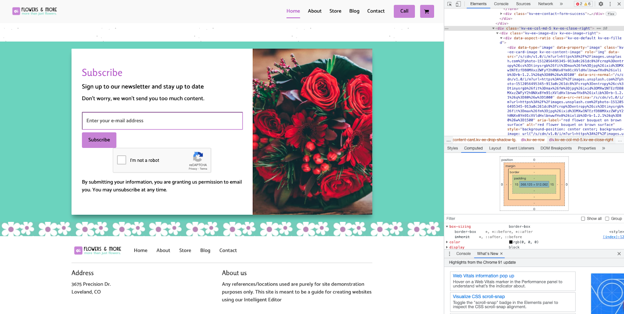This screenshot has height=314, width=624.
Task: Close the DevTools panel
Action: pyautogui.click(x=619, y=4)
